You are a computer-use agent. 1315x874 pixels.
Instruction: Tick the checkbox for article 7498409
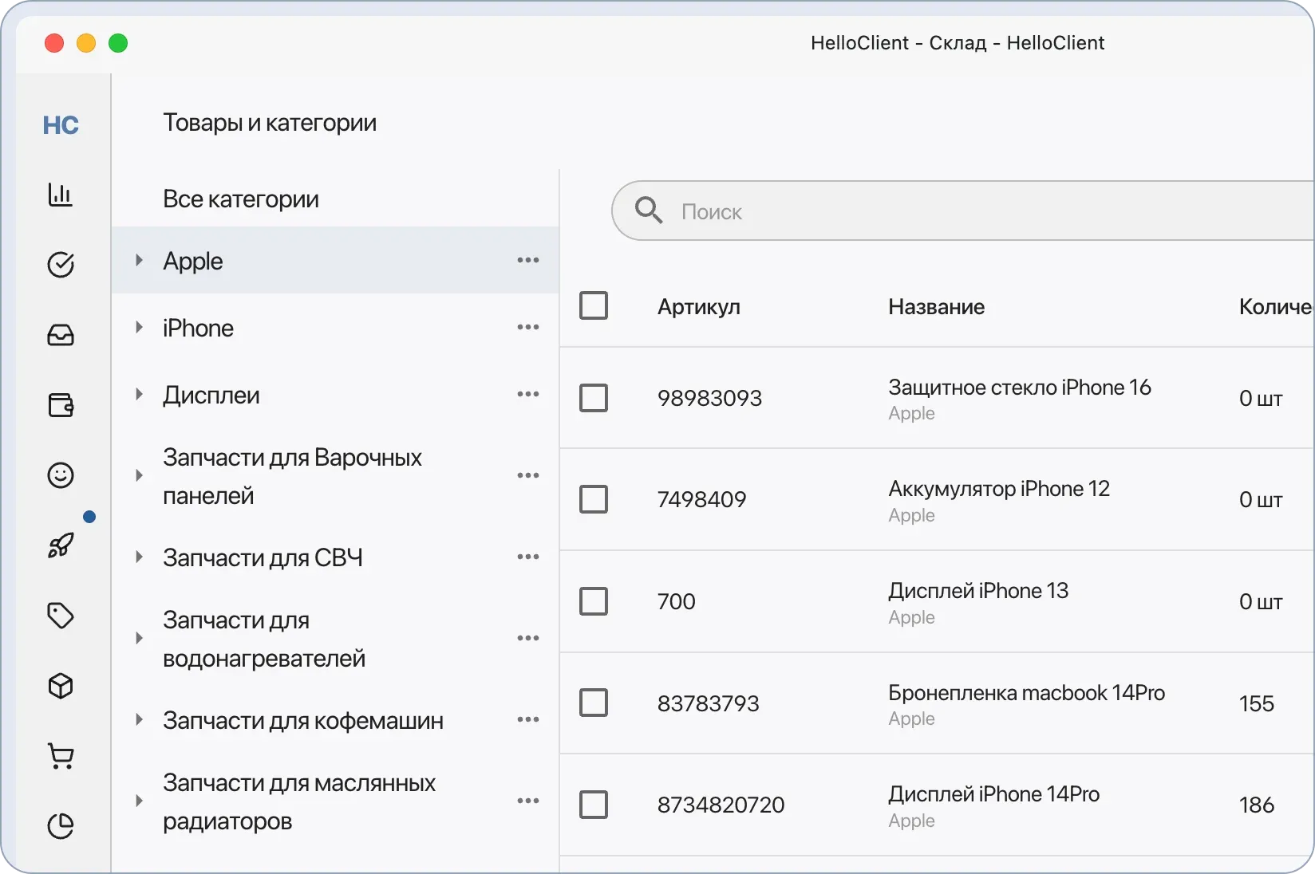[x=594, y=500]
